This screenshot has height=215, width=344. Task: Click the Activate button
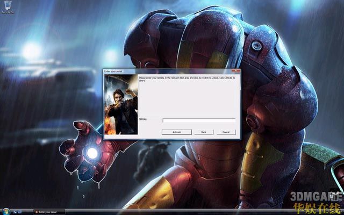(177, 132)
